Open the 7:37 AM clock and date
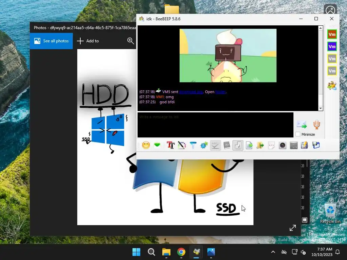Image resolution: width=347 pixels, height=260 pixels. point(322,252)
